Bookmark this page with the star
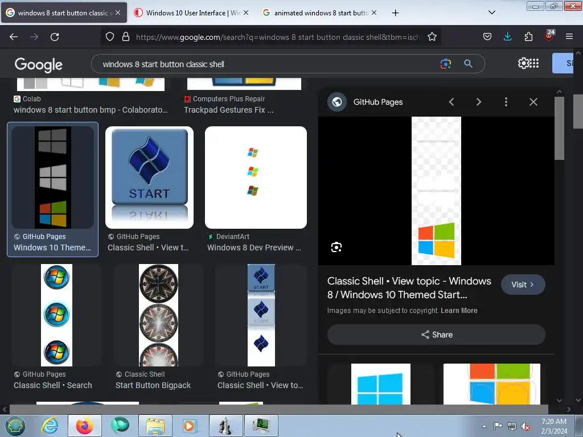The image size is (583, 437). click(x=432, y=37)
